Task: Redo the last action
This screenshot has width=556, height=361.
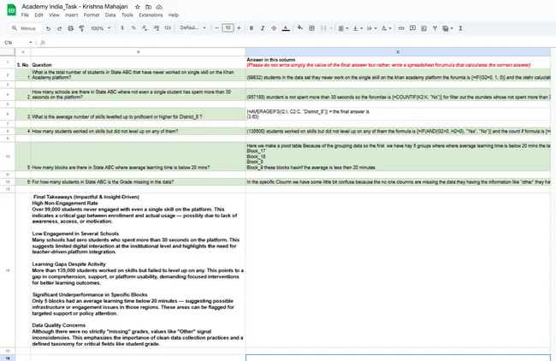Action: (59, 28)
